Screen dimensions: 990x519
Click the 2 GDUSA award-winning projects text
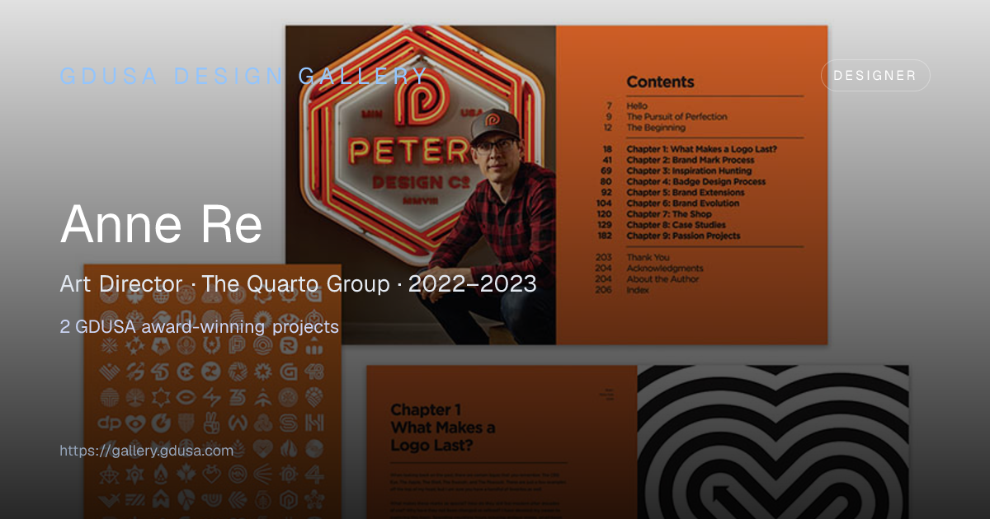(x=200, y=327)
